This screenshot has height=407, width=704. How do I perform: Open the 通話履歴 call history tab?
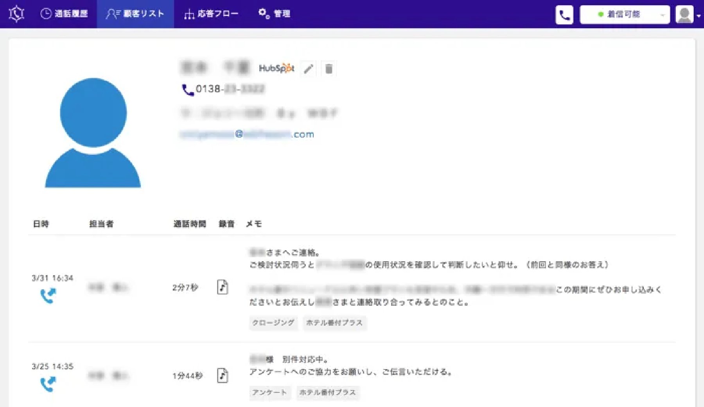point(64,14)
